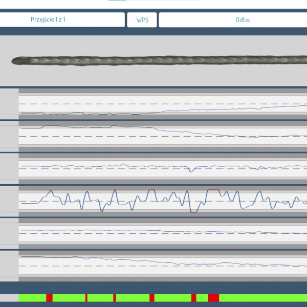Open the 'Przejście 1 z 1' pass selector
This screenshot has width=307, height=307.
pos(62,19)
